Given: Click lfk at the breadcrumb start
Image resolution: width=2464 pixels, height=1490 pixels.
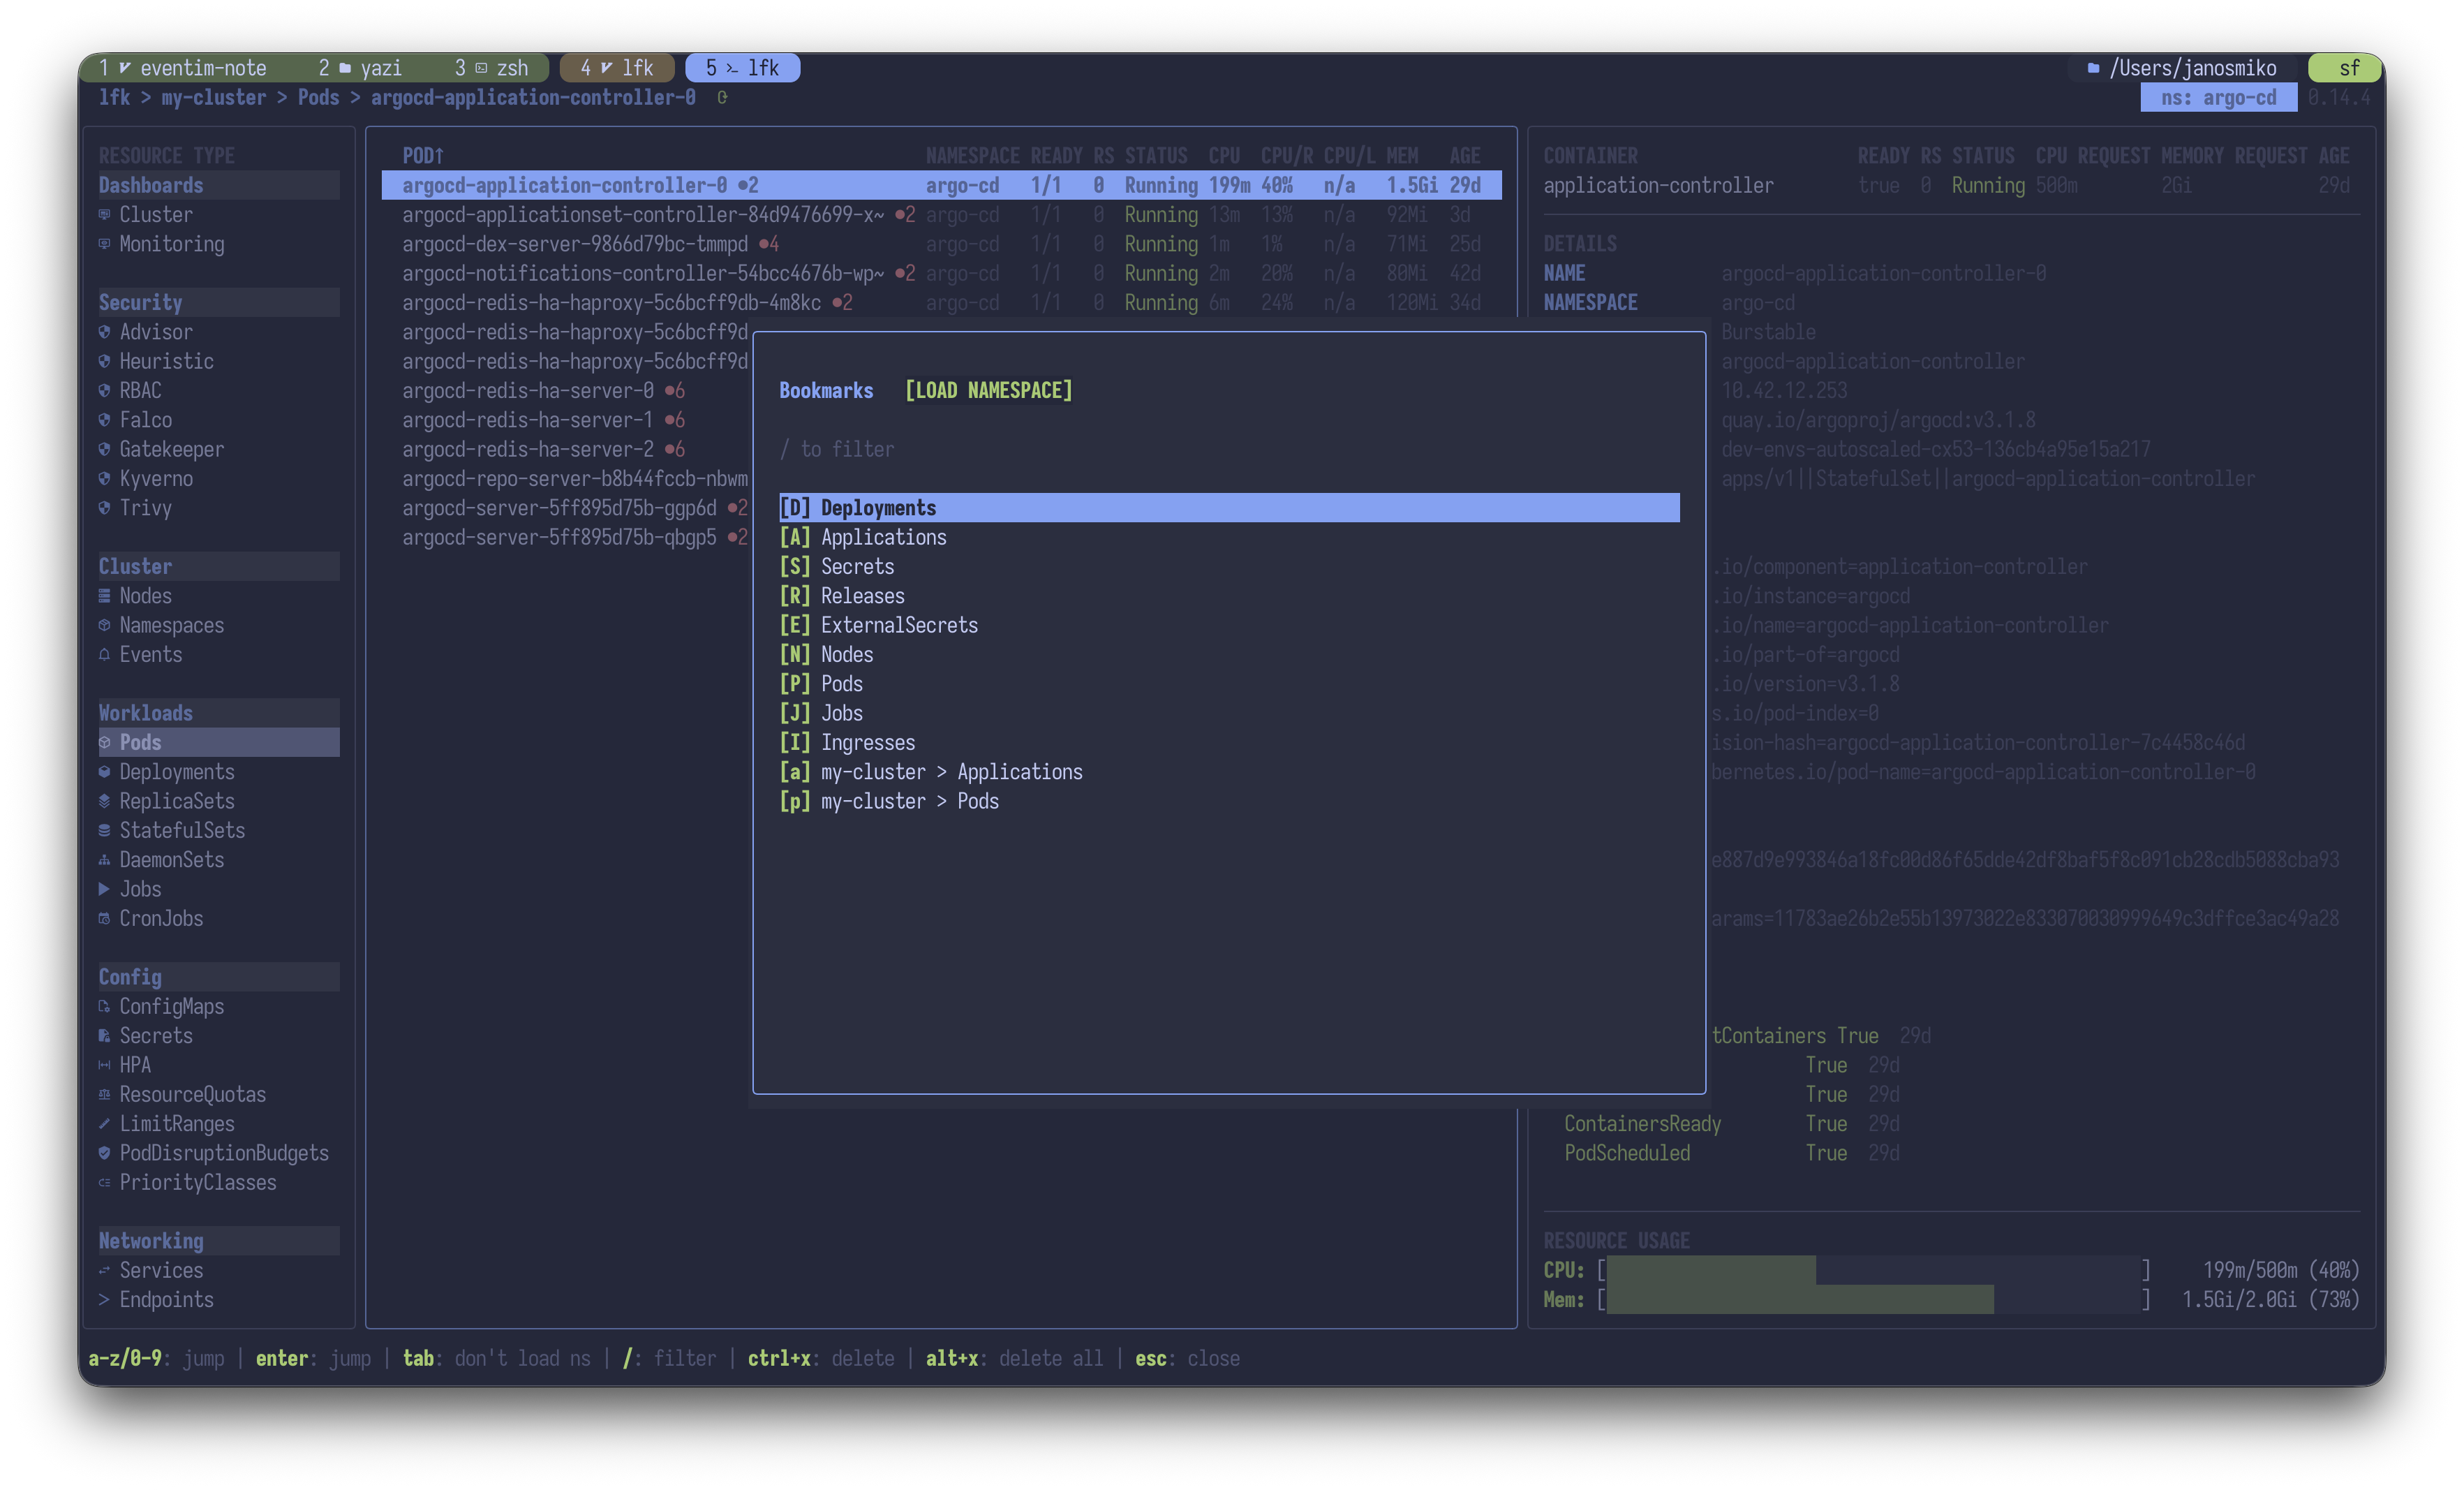Looking at the screenshot, I should 114,98.
